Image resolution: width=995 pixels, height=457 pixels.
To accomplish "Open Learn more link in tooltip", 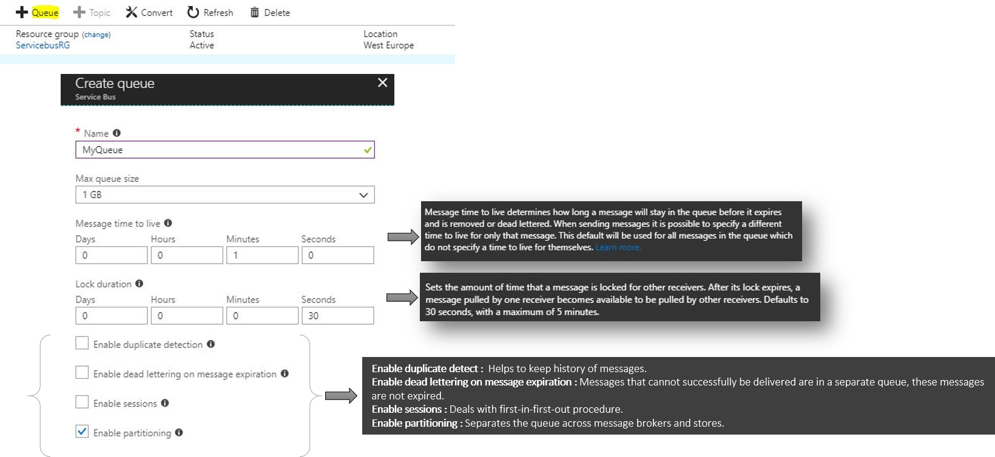I will (x=618, y=247).
